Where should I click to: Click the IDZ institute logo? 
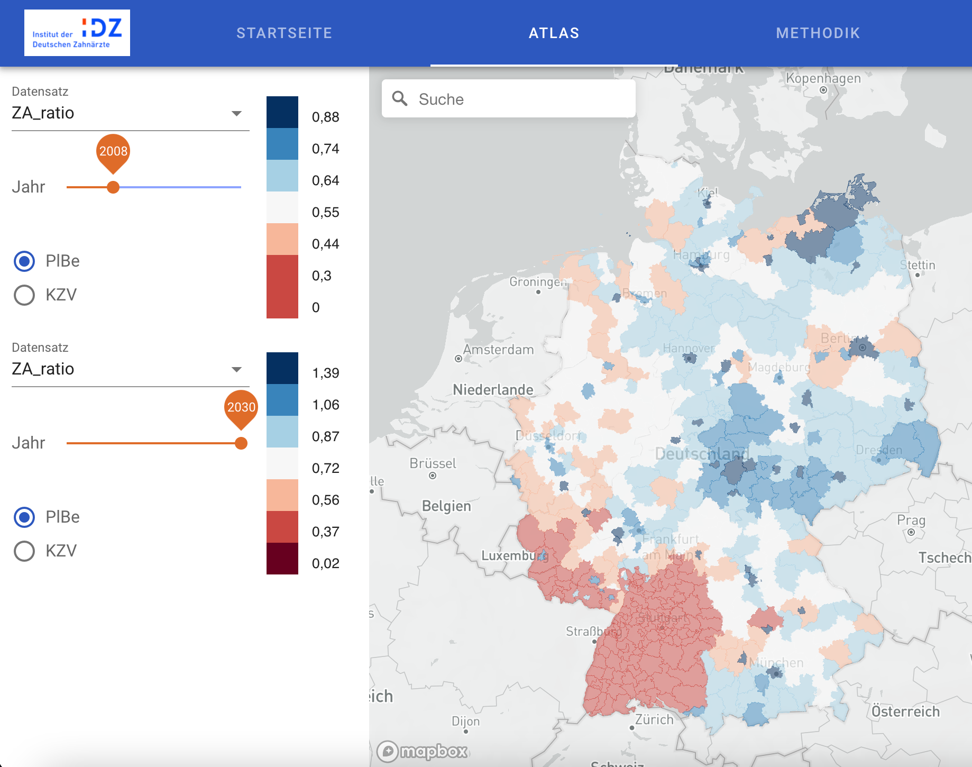tap(77, 33)
